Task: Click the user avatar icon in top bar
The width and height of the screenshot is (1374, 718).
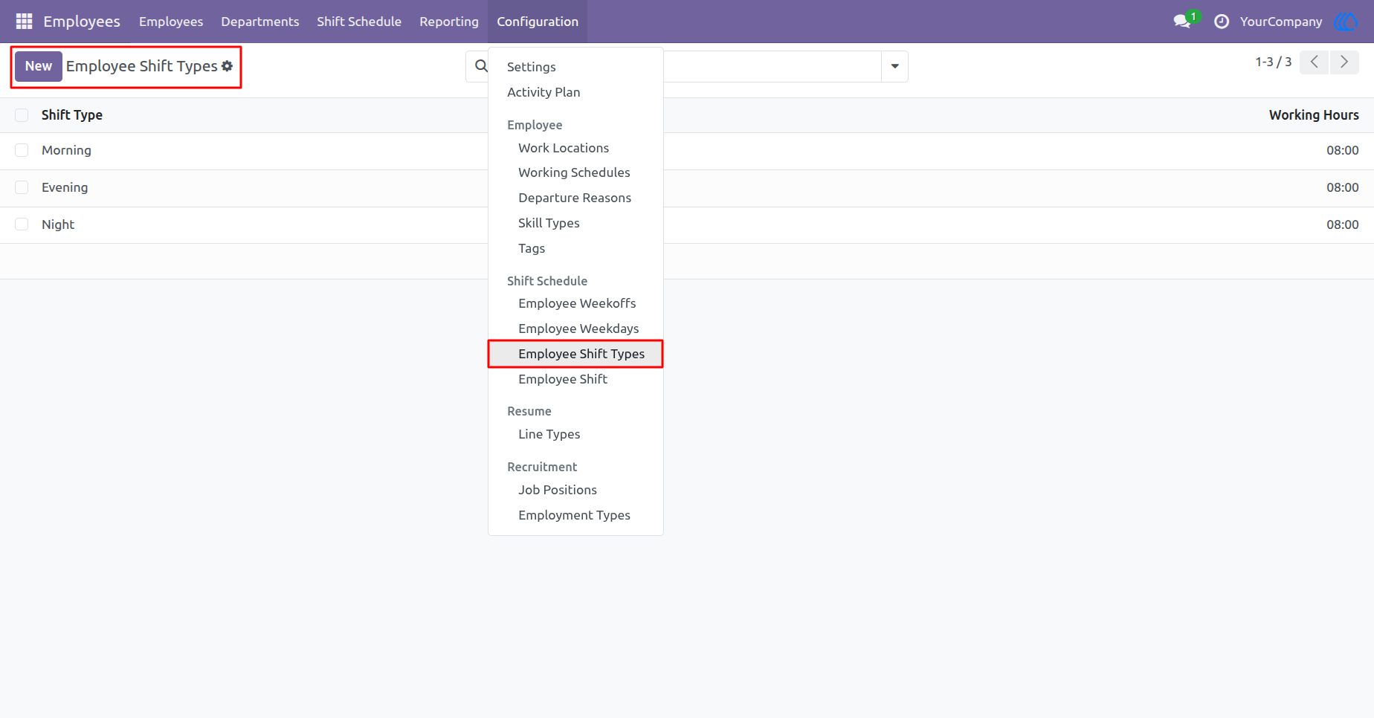Action: tap(1346, 22)
